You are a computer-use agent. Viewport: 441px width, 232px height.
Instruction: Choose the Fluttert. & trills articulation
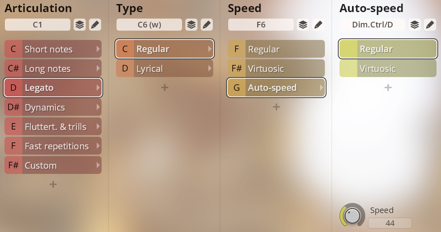(x=53, y=127)
